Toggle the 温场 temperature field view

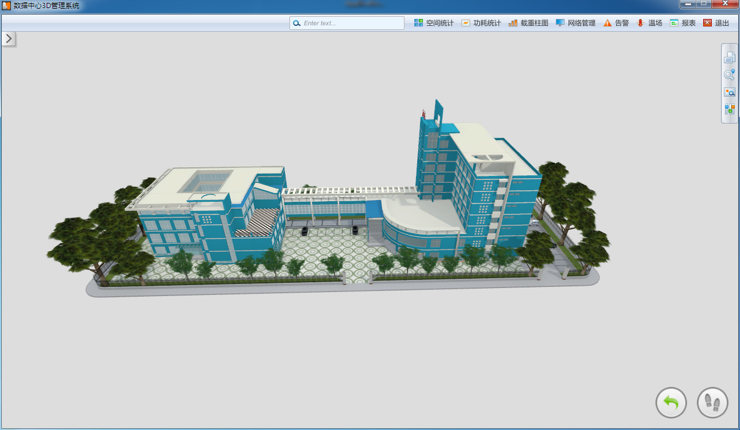649,23
